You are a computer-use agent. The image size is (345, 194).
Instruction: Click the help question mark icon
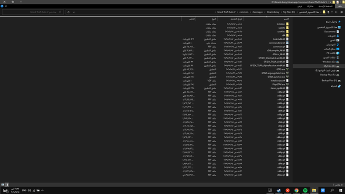coord(2,6)
